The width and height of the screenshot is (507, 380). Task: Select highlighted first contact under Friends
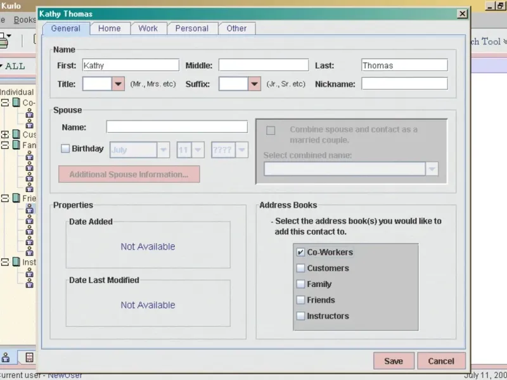point(29,209)
